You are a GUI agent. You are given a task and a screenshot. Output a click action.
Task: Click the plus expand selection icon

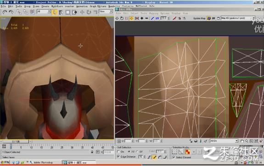click(x=142, y=18)
